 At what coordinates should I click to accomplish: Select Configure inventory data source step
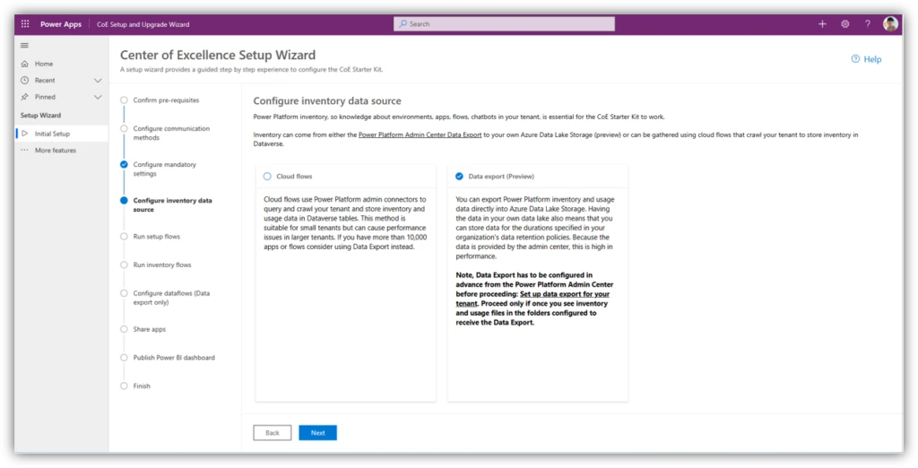point(172,205)
